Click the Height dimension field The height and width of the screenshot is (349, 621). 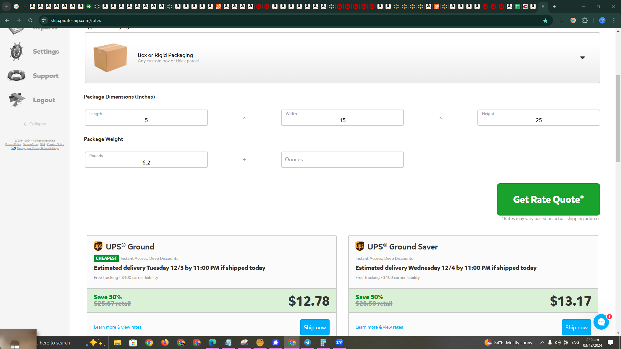pos(539,118)
